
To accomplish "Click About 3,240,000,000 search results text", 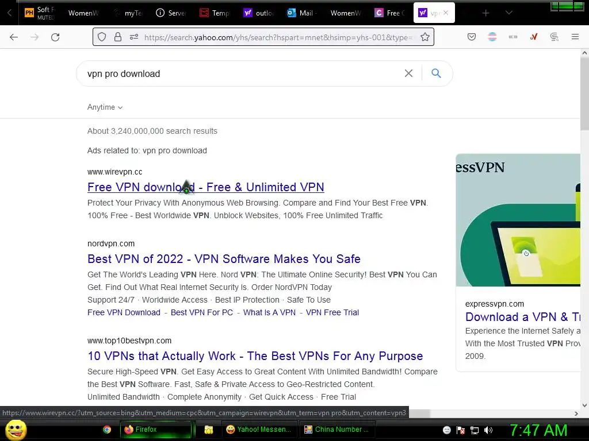I will [152, 131].
